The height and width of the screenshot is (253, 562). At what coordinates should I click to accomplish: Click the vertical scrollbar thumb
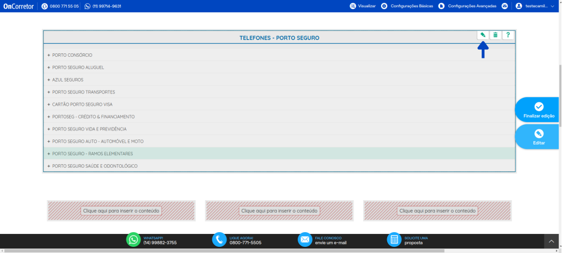[x=560, y=95]
